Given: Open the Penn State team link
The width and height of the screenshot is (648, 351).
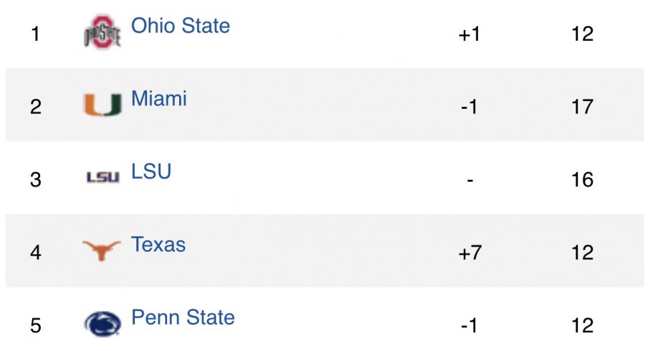Looking at the screenshot, I should (x=183, y=317).
